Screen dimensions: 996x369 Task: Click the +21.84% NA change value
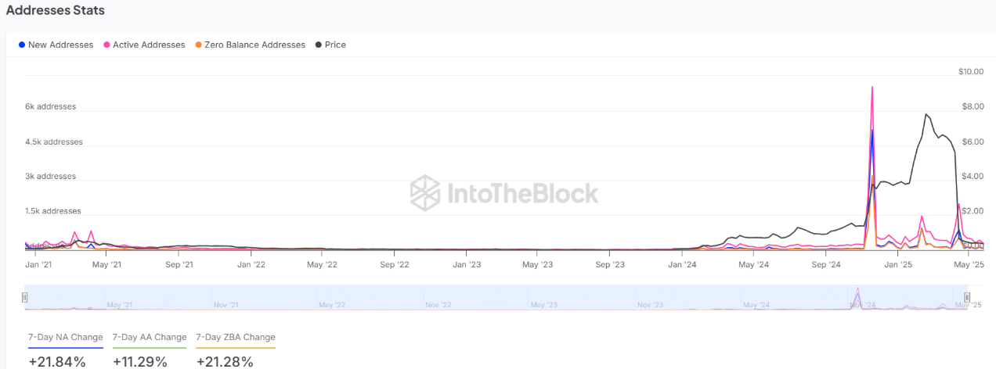57,362
